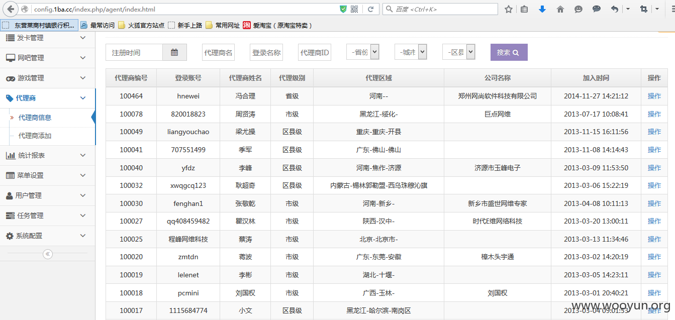
Task: Click the undo arrow toolbar icon
Action: (615, 9)
